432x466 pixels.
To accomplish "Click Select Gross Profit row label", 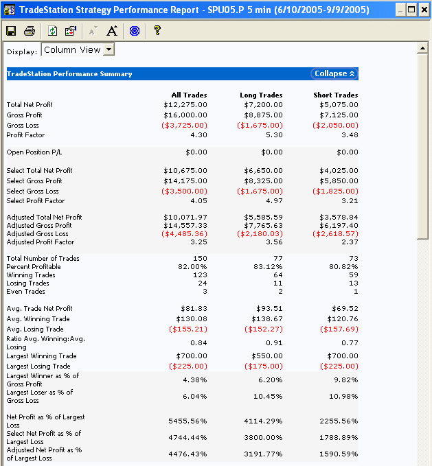I will (x=34, y=181).
